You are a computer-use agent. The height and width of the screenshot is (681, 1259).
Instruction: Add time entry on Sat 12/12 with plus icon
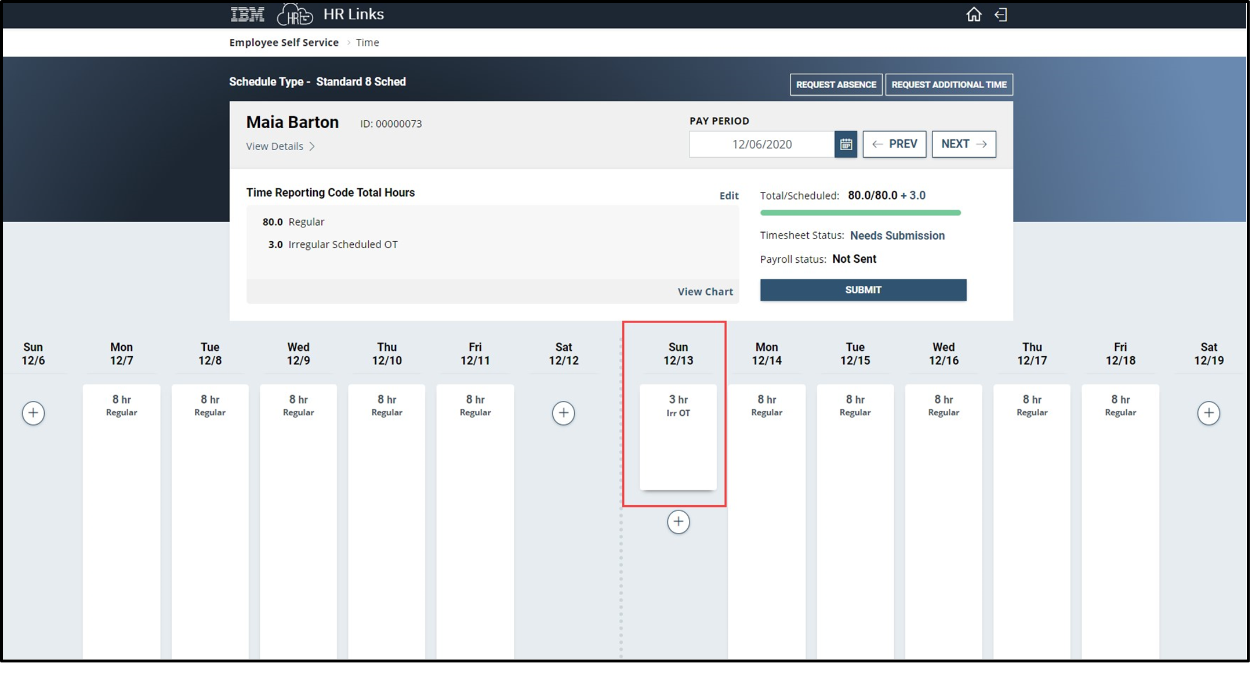coord(563,412)
